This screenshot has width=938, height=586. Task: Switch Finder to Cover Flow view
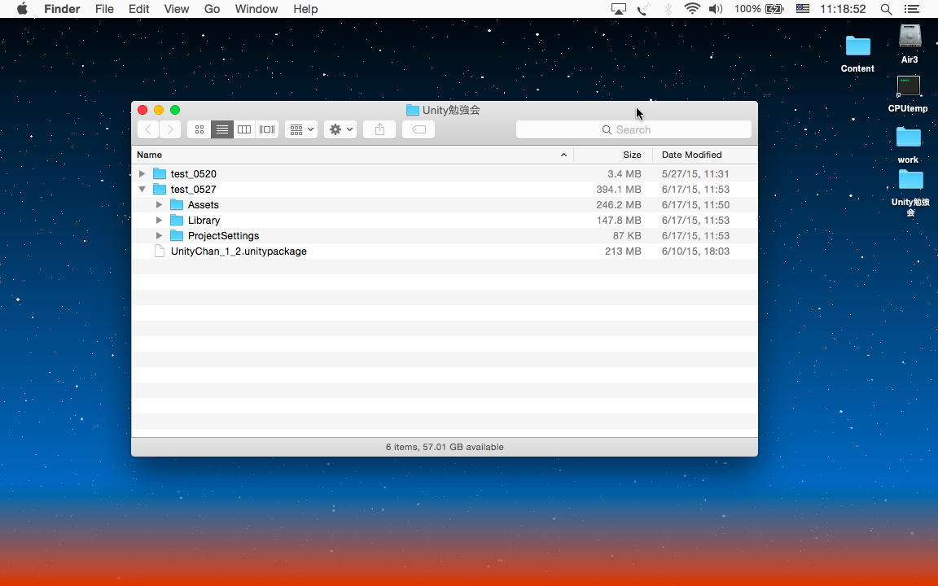pyautogui.click(x=267, y=129)
